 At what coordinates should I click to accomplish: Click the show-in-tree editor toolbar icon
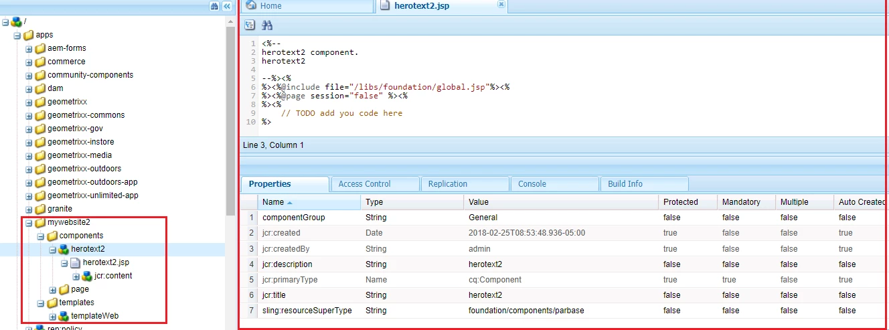250,25
